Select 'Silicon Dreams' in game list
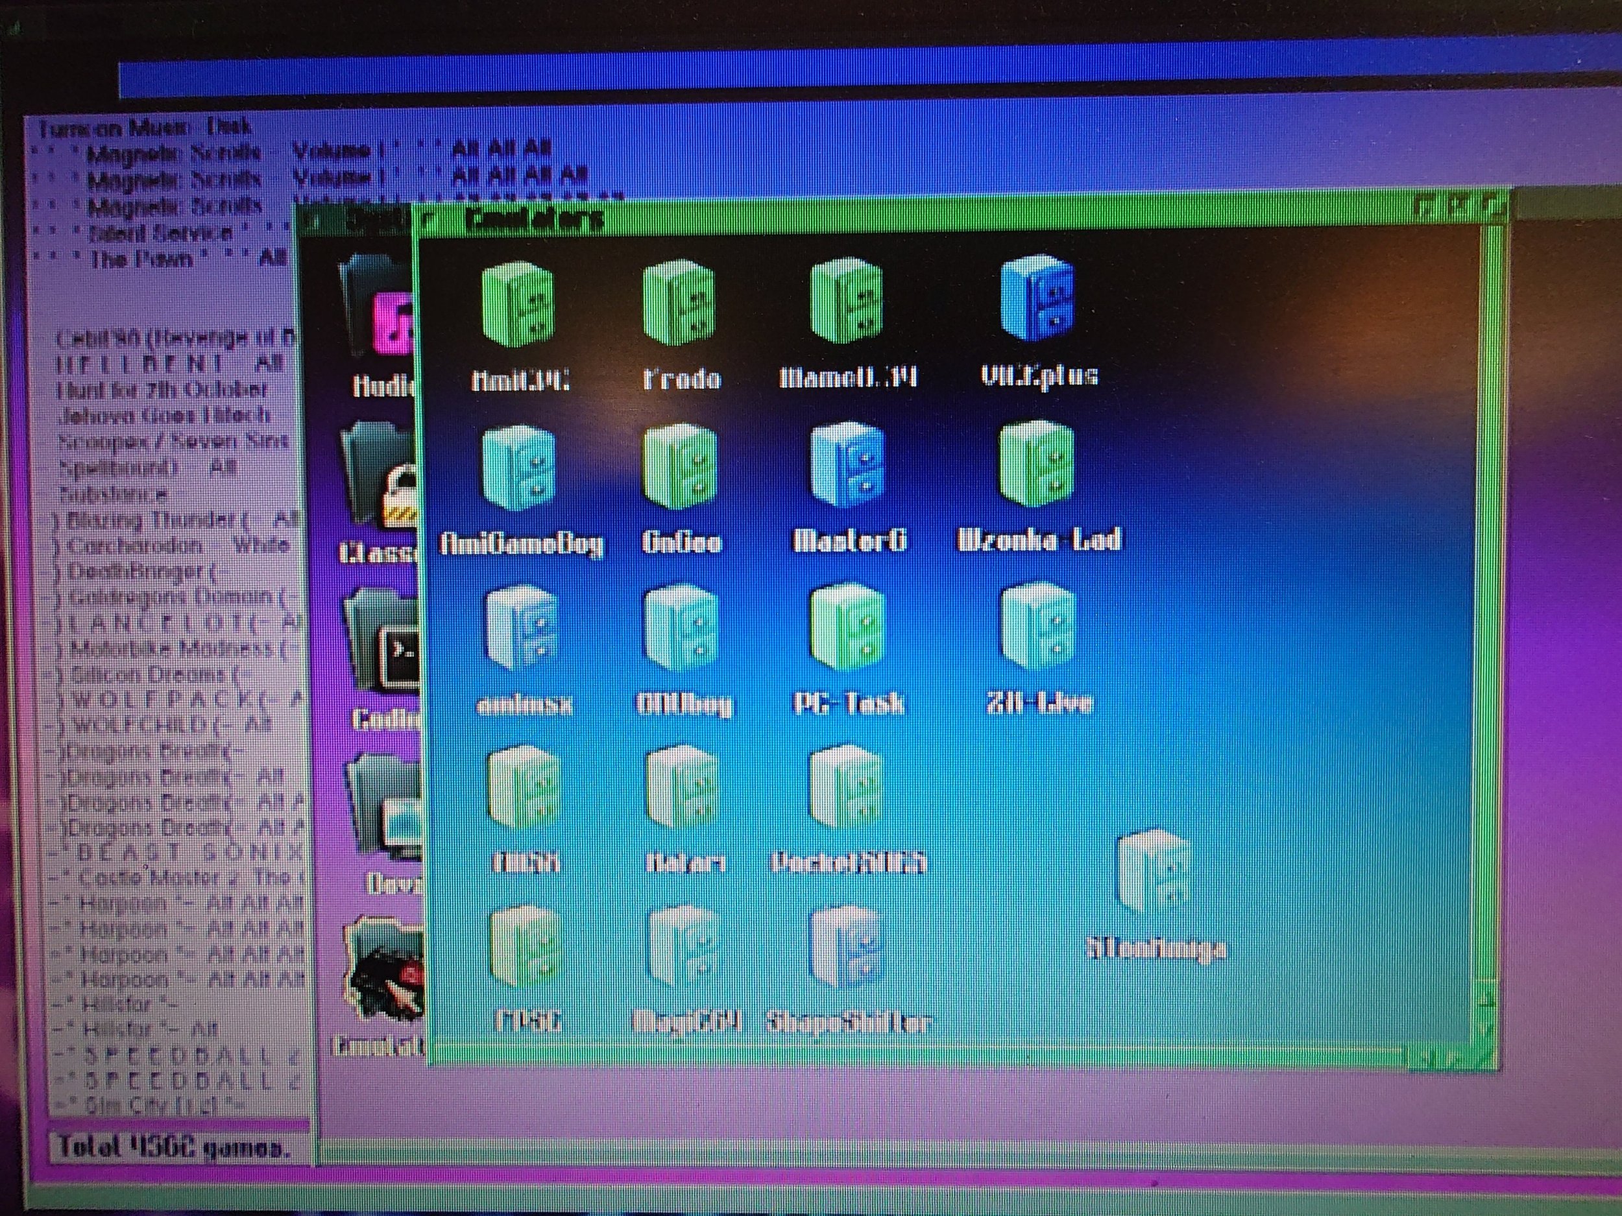Image resolution: width=1622 pixels, height=1216 pixels. (152, 674)
